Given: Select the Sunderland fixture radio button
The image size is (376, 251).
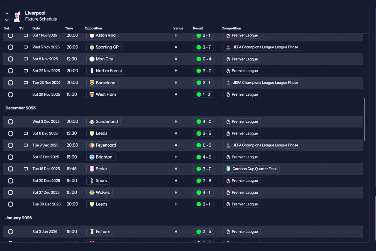Looking at the screenshot, I should pos(11,122).
